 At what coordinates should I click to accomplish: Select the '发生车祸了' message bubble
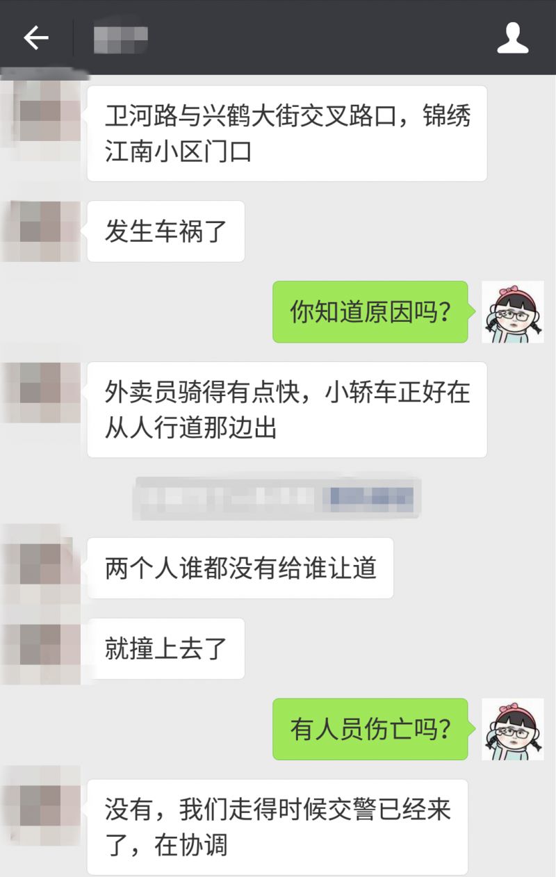tap(165, 231)
